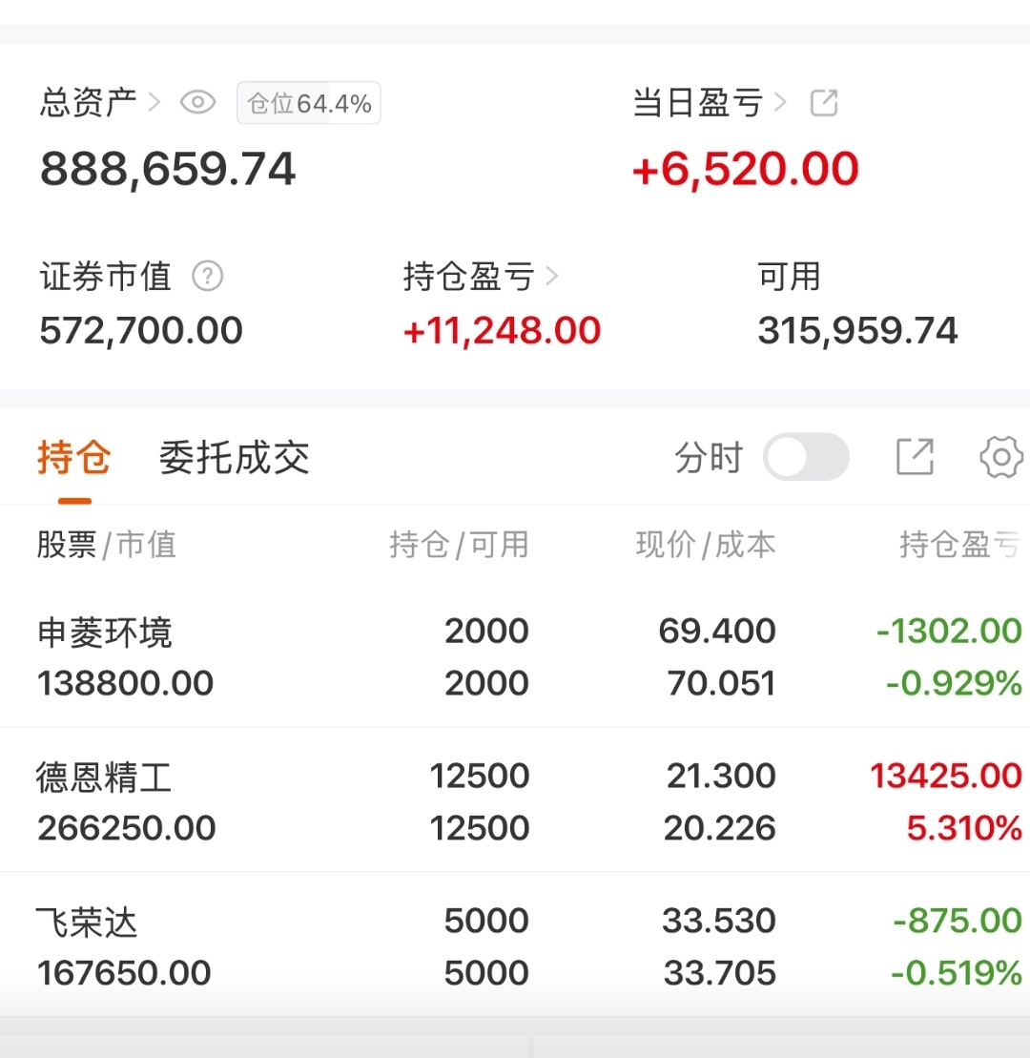Screen dimensions: 1030x1058
Task: Click the export icon next to 分时 switch
Action: point(915,458)
